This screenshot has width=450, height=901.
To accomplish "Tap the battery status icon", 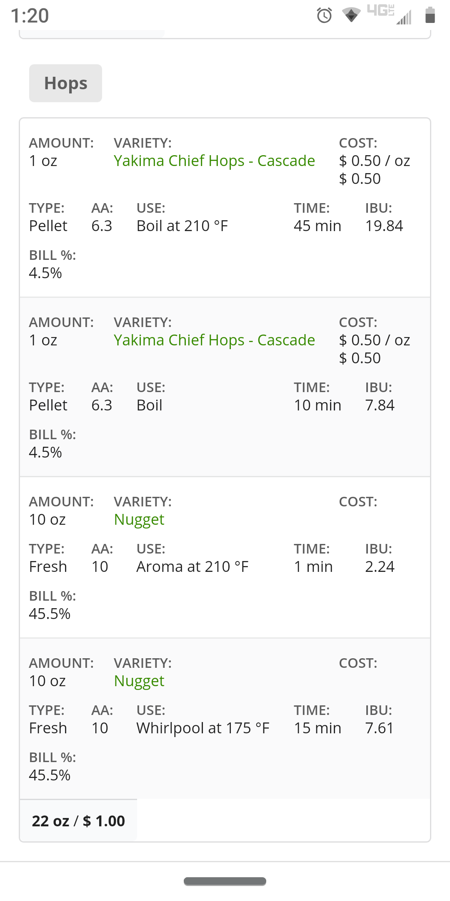I will [x=430, y=15].
